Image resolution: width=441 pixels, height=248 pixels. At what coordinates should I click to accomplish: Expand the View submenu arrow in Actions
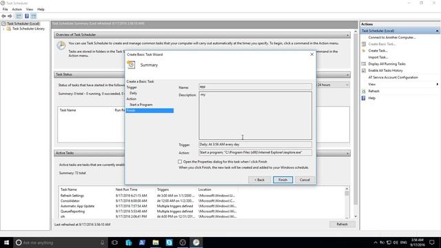[437, 84]
